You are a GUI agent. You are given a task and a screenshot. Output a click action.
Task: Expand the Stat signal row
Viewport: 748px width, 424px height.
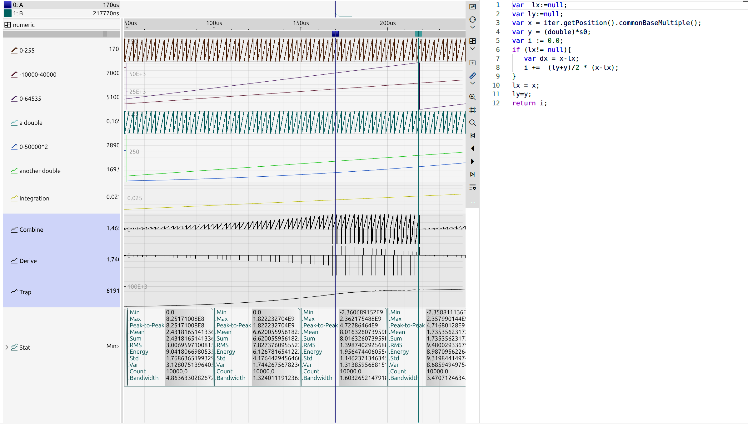[x=7, y=347]
